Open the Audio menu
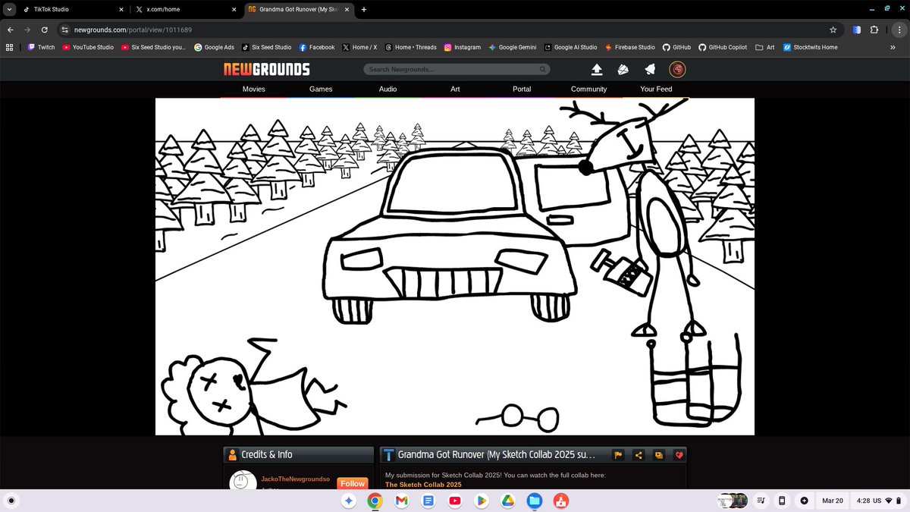The width and height of the screenshot is (910, 512). point(388,89)
